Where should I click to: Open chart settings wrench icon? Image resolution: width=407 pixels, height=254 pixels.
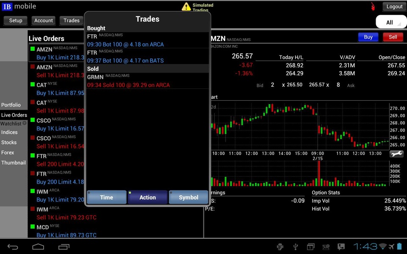pyautogui.click(x=396, y=154)
